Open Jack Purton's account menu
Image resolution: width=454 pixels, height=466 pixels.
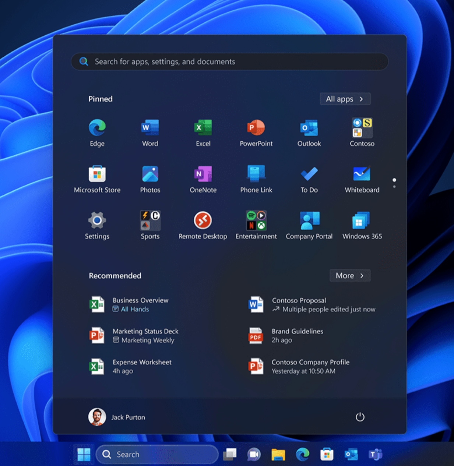[117, 417]
